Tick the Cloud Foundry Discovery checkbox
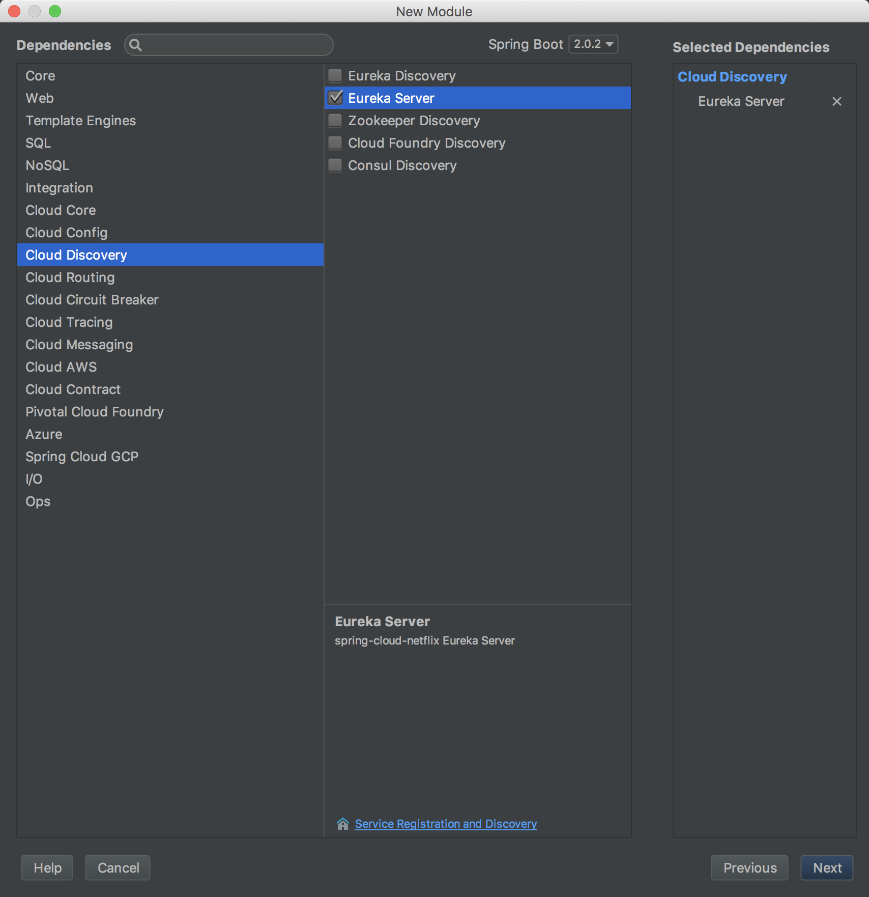This screenshot has width=869, height=897. point(335,143)
